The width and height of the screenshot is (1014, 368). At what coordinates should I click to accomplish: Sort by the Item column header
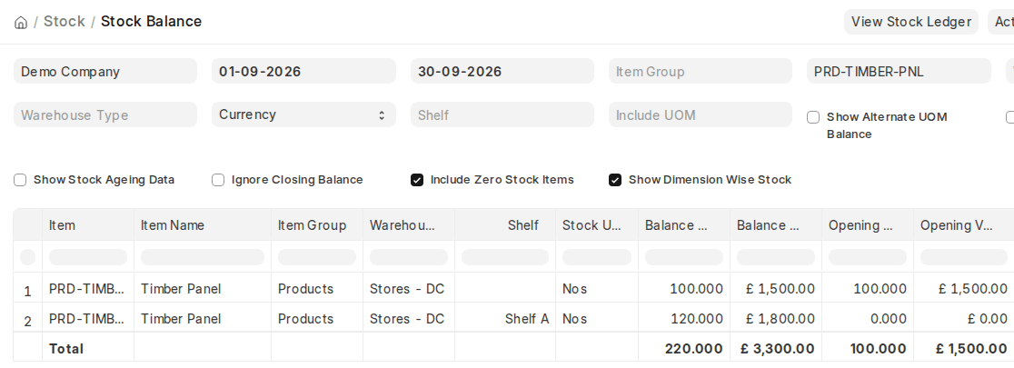pos(88,225)
